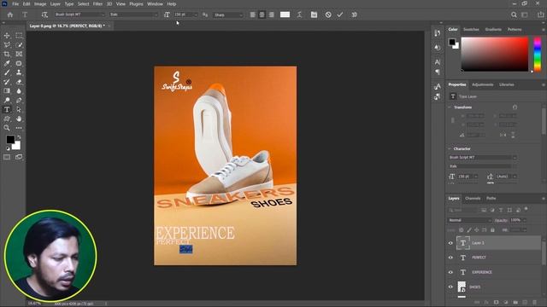Select the Zoom tool
This screenshot has height=307, width=547.
click(x=7, y=128)
